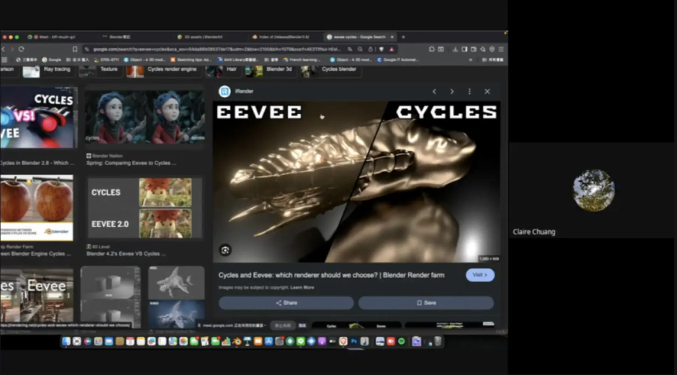Open the Trash in the Dock
677x375 pixels.
click(x=438, y=341)
